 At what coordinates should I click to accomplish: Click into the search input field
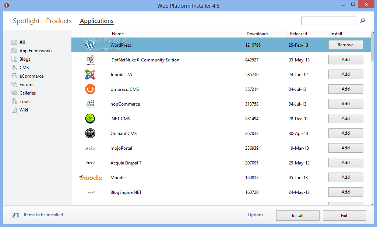[x=328, y=21]
